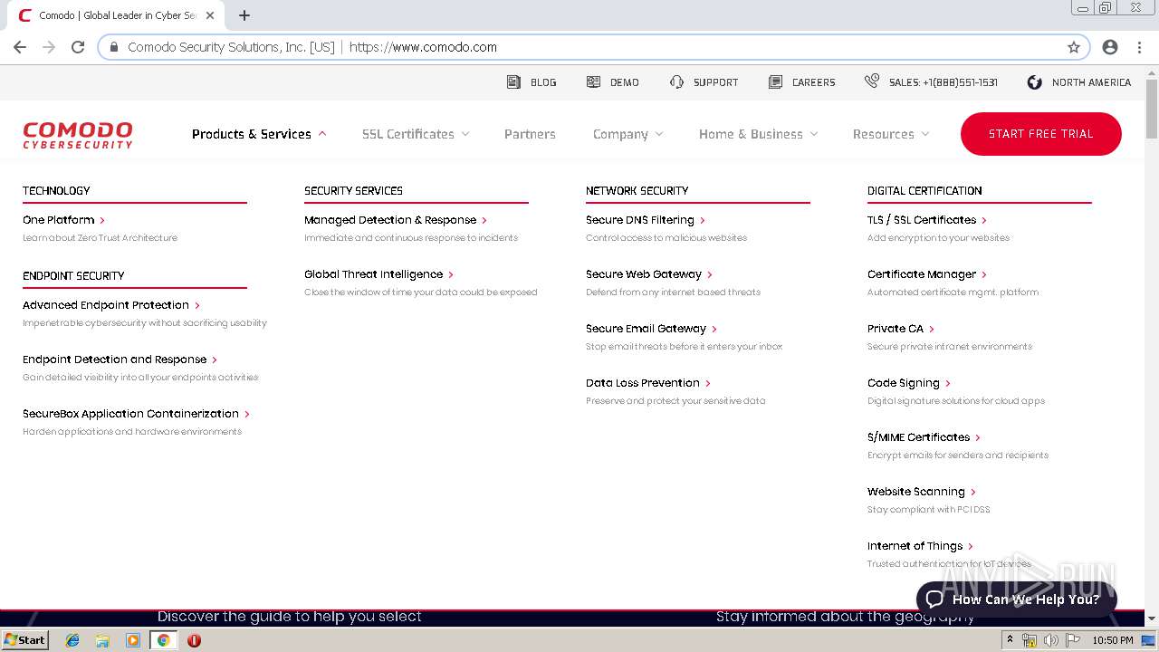
Task: Open Data Loss Prevention
Action: (x=648, y=383)
